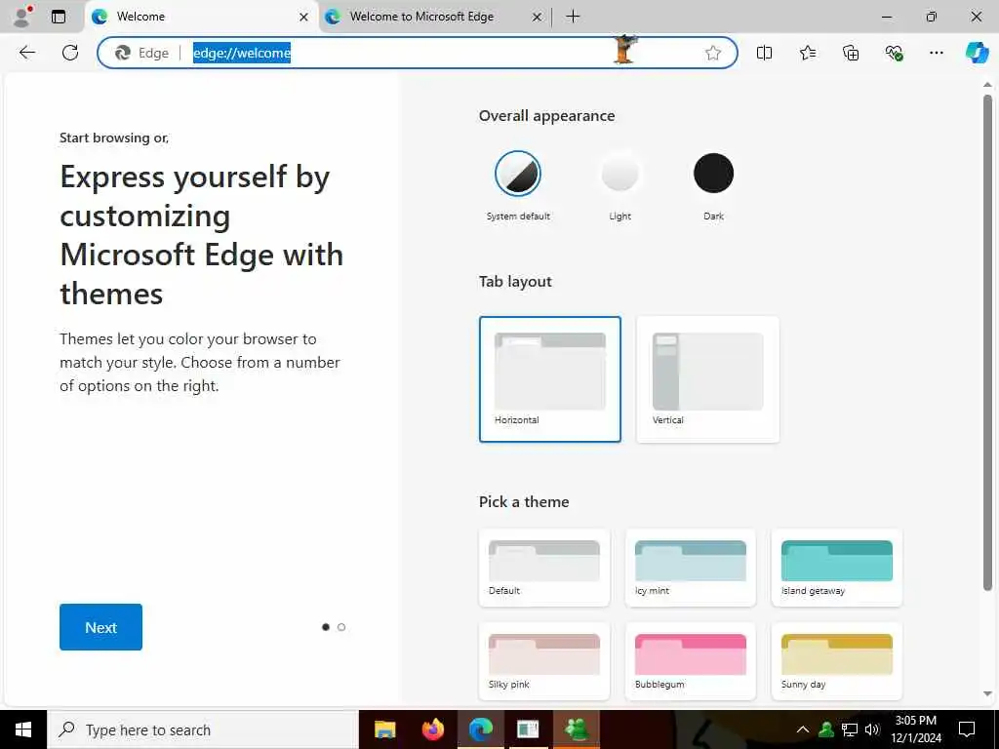The image size is (999, 749).
Task: Pick the Bubblegum theme
Action: (x=691, y=661)
